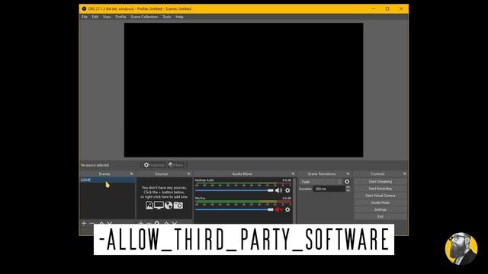
Task: Click the OBS logo in title bar
Action: coord(84,8)
